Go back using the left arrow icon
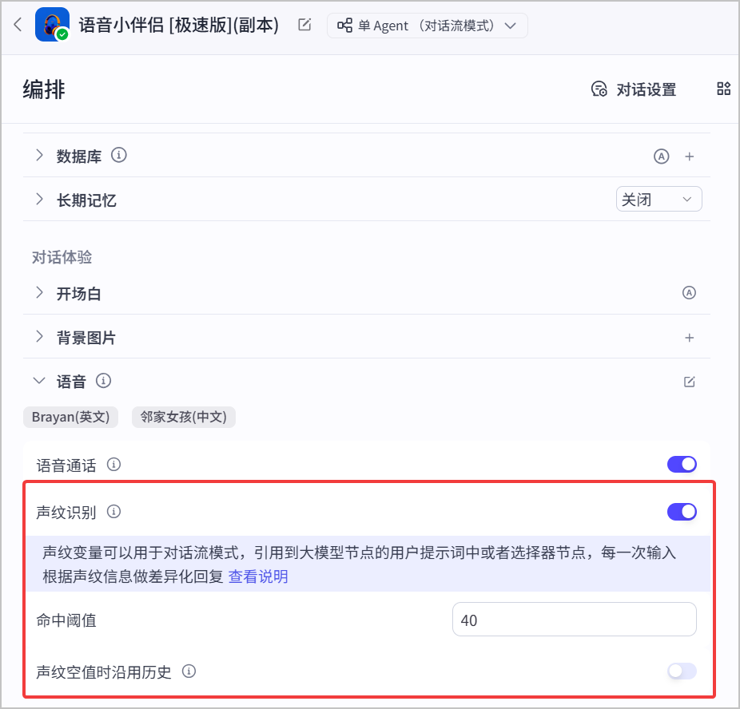Image resolution: width=740 pixels, height=709 pixels. 18,25
